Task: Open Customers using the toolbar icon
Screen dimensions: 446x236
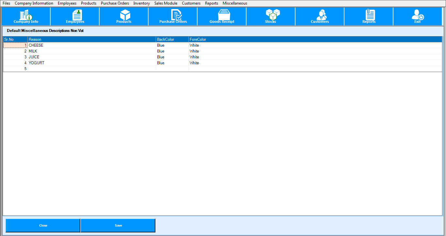Action: 320,16
